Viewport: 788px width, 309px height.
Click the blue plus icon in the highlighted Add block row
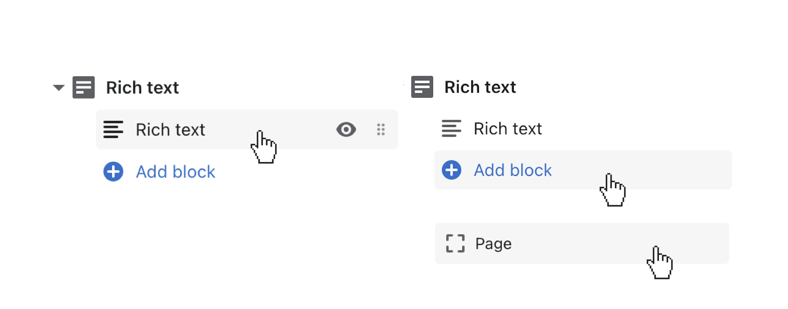(451, 170)
